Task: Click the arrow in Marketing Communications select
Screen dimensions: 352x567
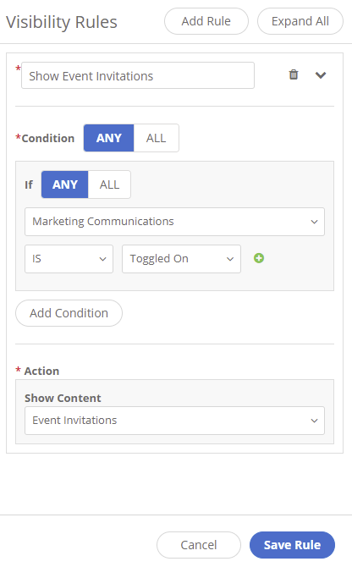Action: pos(314,222)
